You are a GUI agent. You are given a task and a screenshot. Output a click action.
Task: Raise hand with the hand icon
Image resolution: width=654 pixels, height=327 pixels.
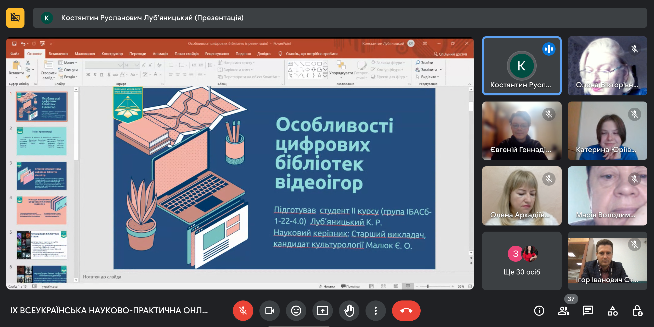point(349,310)
